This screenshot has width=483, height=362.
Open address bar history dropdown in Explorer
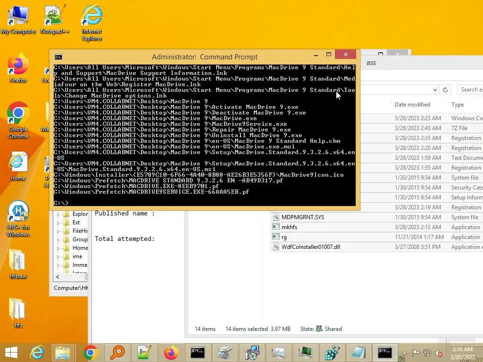coord(434,90)
